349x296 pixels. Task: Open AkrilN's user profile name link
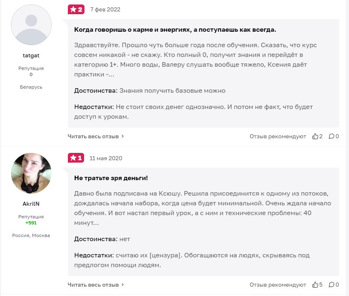point(31,204)
